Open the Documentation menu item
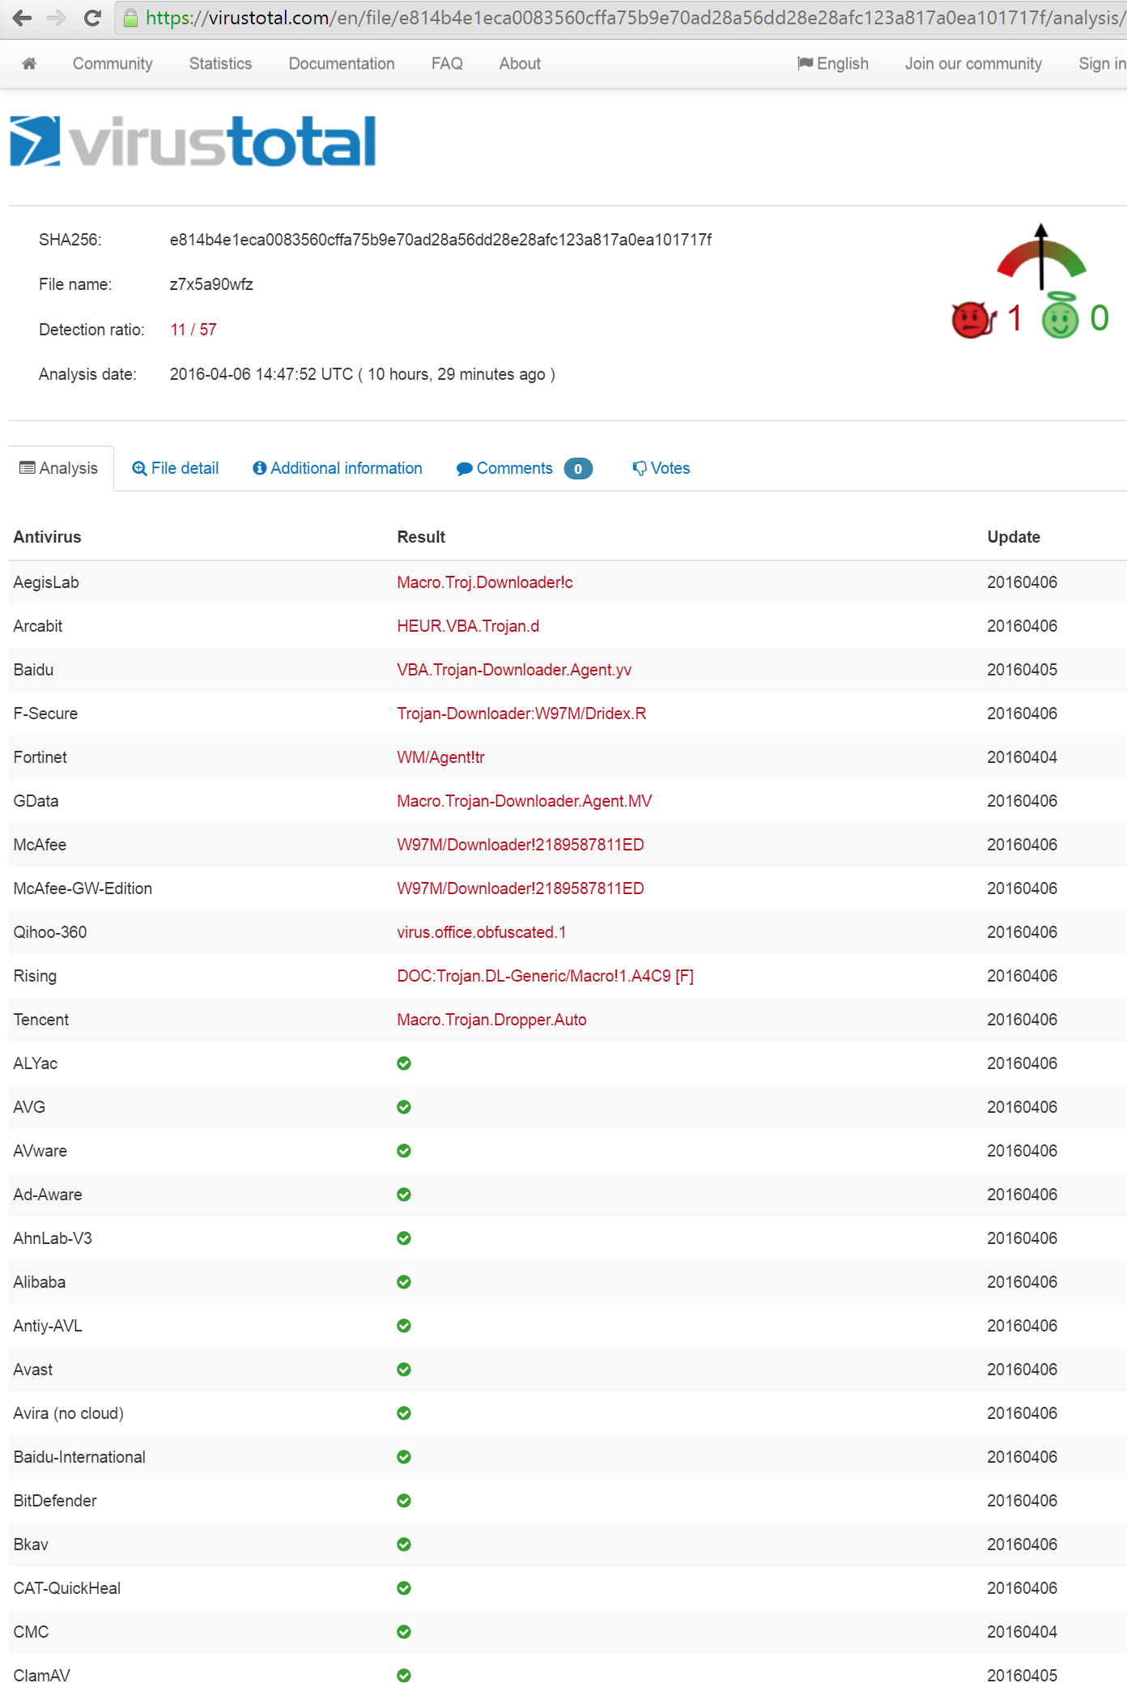Viewport: 1127px width, 1683px height. pos(342,63)
